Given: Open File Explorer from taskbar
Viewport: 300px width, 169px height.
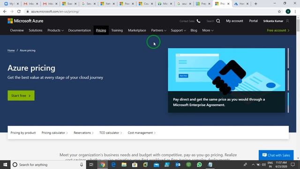Looking at the screenshot, I should click(124, 165).
